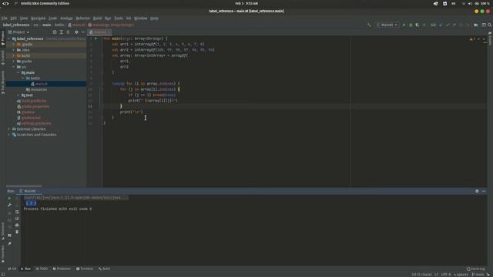Clear console with trash icon
The image size is (493, 277).
click(17, 232)
